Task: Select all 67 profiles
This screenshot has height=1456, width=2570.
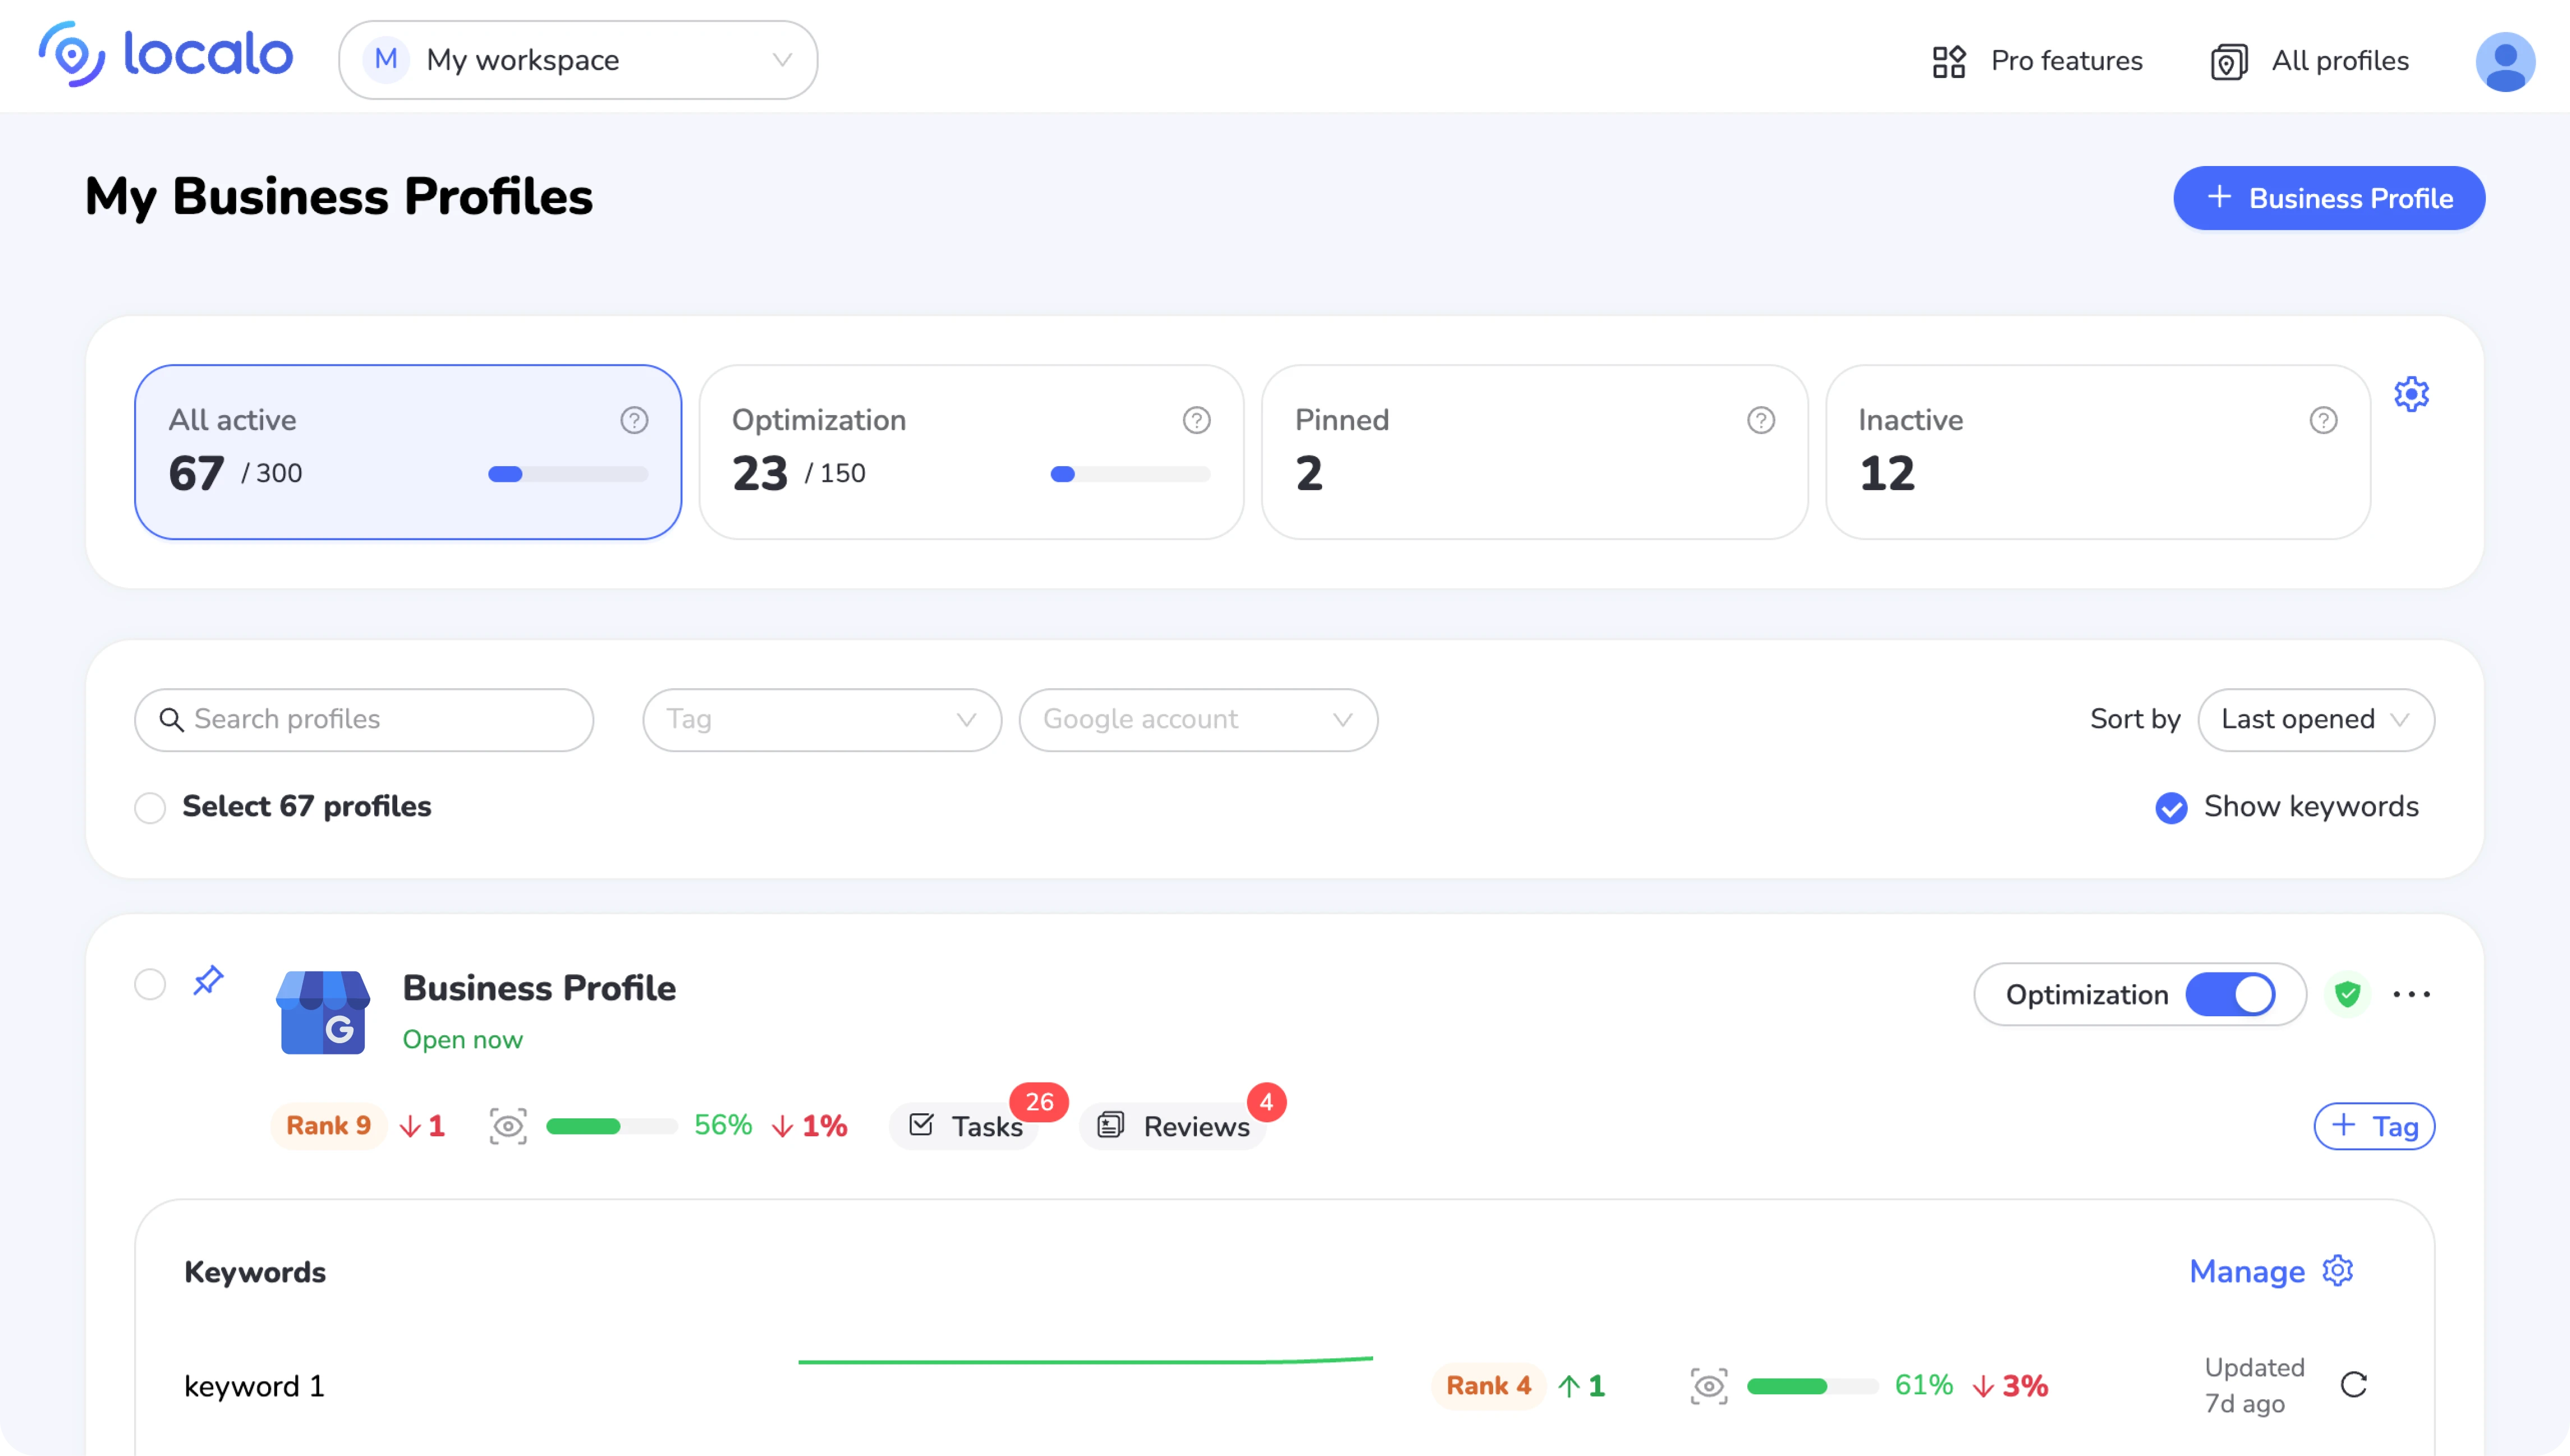Action: pos(150,807)
